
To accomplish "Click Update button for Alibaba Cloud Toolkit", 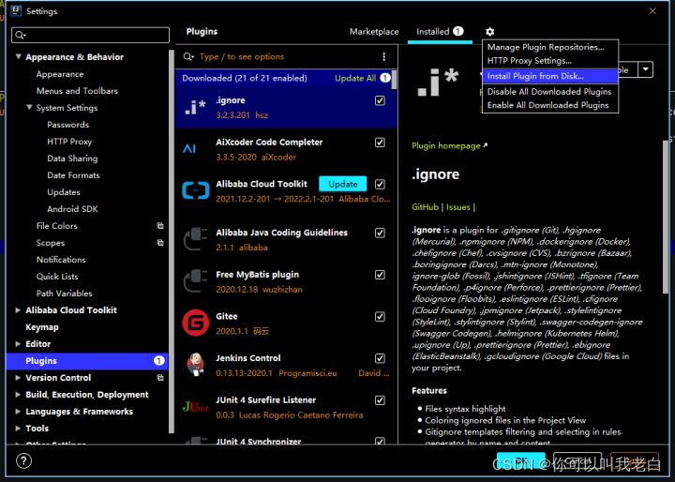I will (342, 184).
